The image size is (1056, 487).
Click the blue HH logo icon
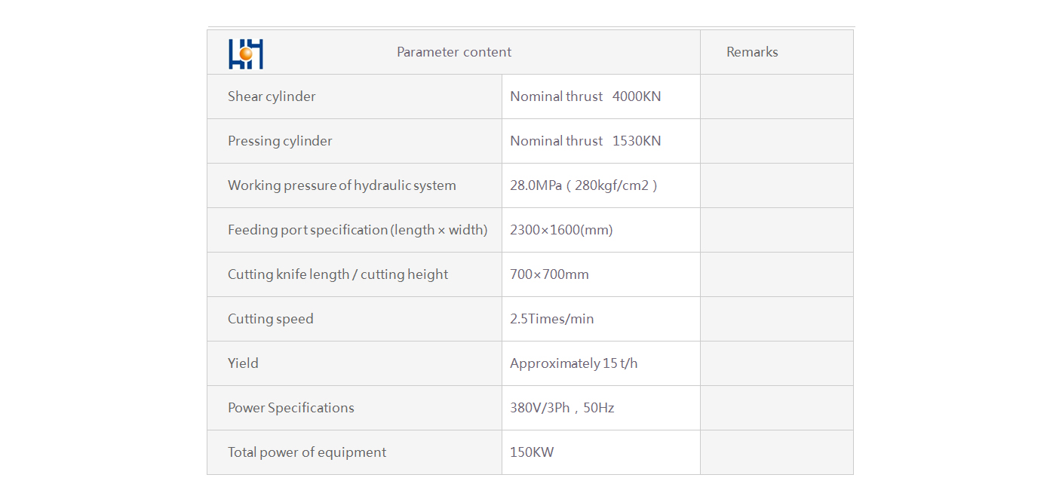point(246,54)
